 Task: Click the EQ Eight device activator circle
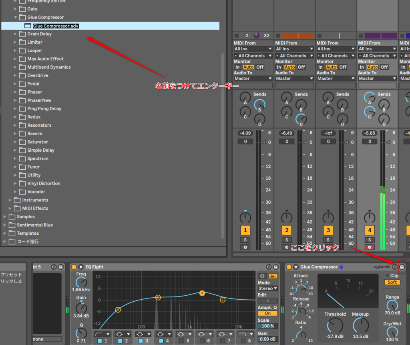coord(74,267)
